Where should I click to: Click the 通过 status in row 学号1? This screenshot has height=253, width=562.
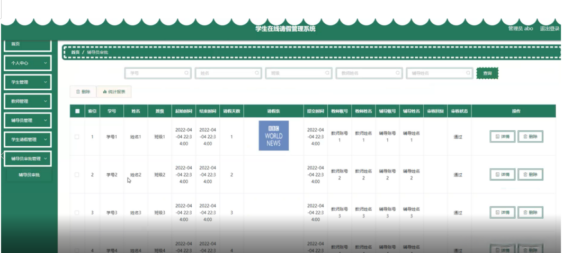point(458,137)
